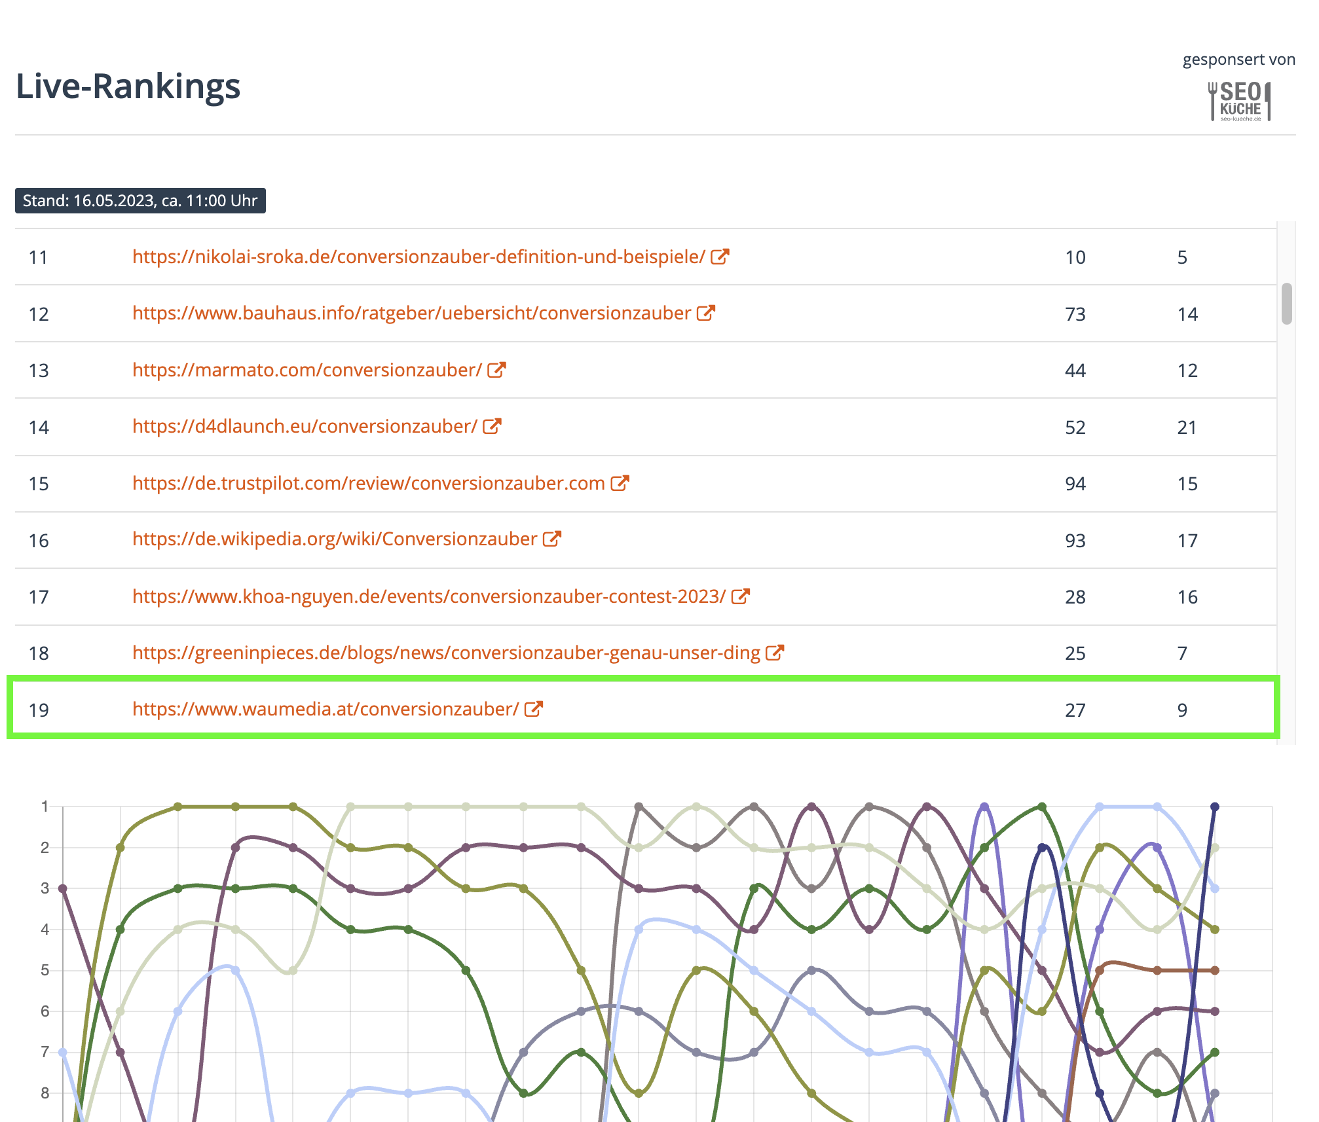Click the rankings table scrollbar thumb
This screenshot has width=1319, height=1122.
click(1287, 303)
